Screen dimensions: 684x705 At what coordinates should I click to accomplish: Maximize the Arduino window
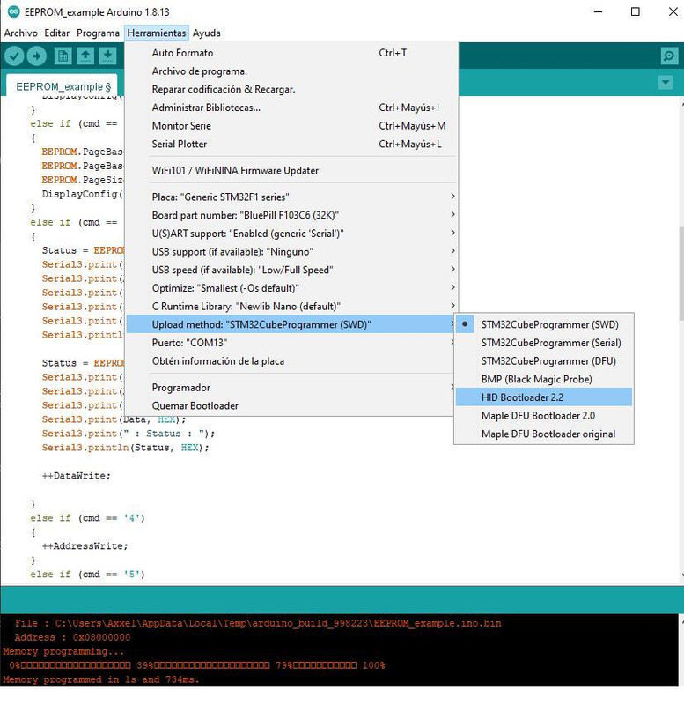tap(635, 11)
